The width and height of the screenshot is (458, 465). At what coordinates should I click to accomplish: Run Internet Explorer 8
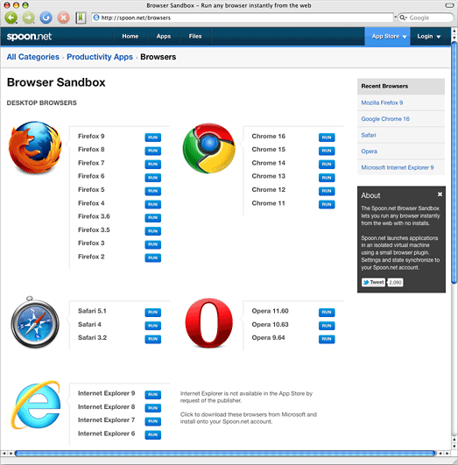152,408
